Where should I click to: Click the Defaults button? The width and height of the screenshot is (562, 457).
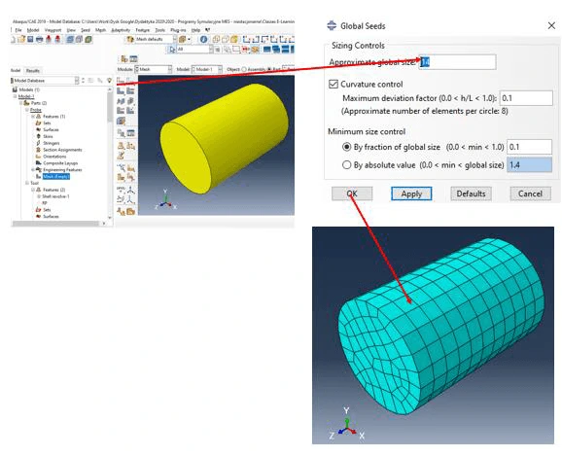(x=471, y=193)
